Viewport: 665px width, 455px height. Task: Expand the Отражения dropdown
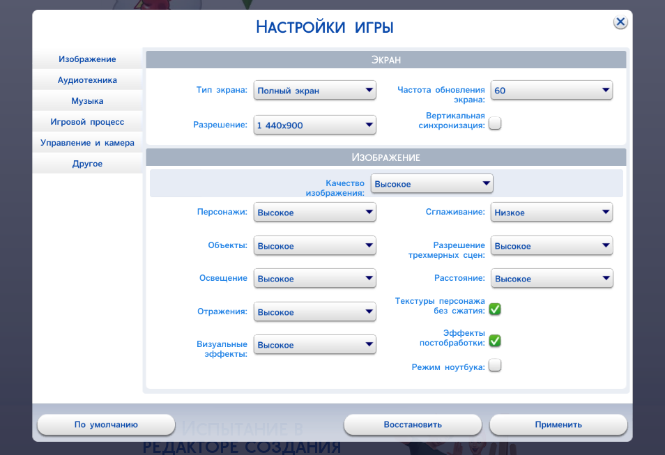pos(314,311)
